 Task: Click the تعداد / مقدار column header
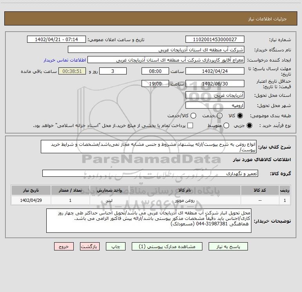70,190
